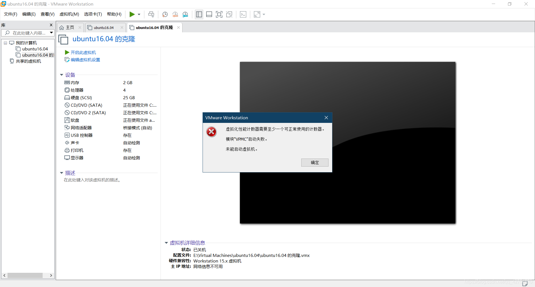The width and height of the screenshot is (535, 287).
Task: Collapse the 设备 section header
Action: coord(62,75)
